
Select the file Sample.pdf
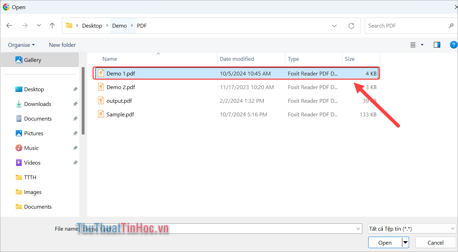(x=237, y=114)
